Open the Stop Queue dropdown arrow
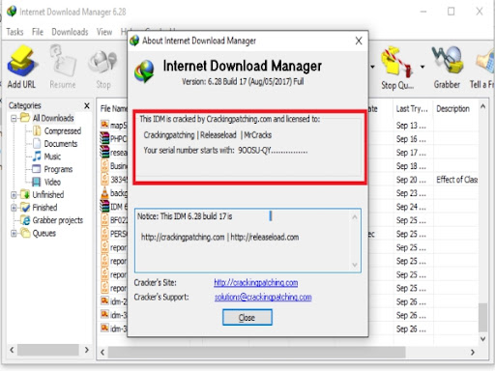 pos(422,67)
